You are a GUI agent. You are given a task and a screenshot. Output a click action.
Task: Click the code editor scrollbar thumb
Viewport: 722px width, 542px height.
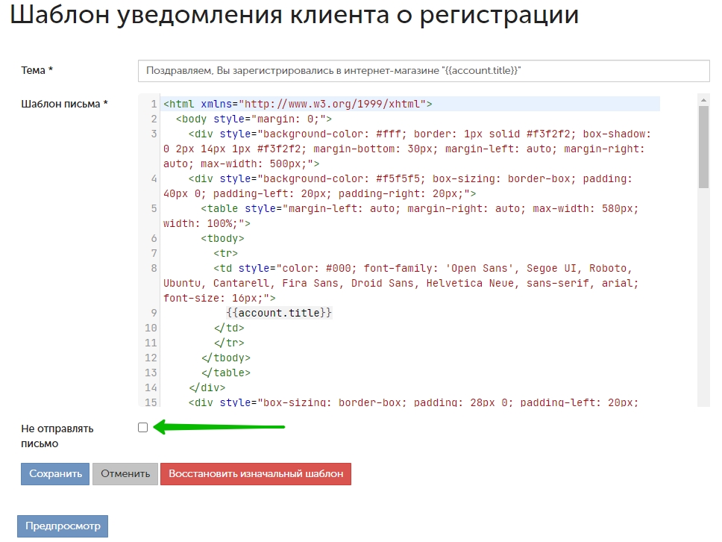[703, 147]
